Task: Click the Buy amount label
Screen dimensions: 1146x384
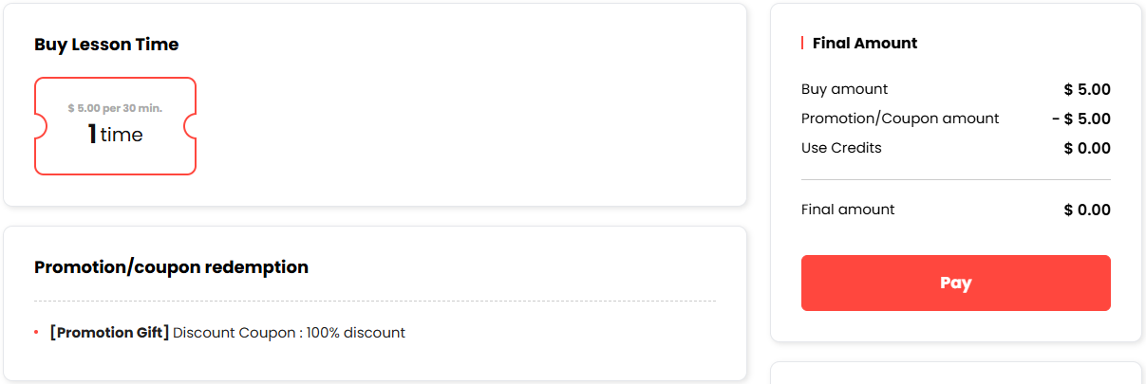Action: [x=844, y=89]
